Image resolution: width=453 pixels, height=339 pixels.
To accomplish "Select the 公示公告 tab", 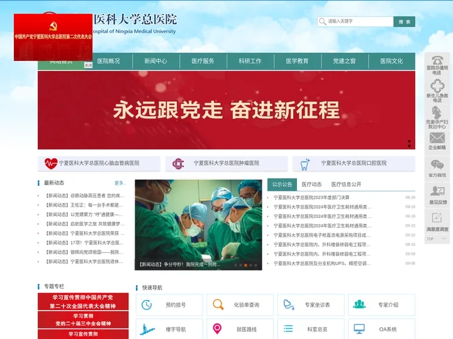I will [282, 185].
